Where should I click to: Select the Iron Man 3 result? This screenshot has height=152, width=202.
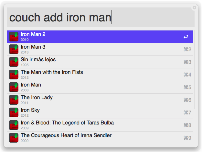pyautogui.click(x=97, y=49)
